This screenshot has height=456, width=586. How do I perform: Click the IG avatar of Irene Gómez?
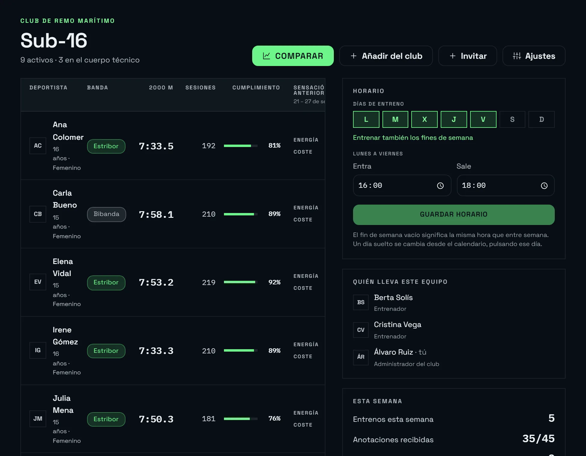coord(38,350)
